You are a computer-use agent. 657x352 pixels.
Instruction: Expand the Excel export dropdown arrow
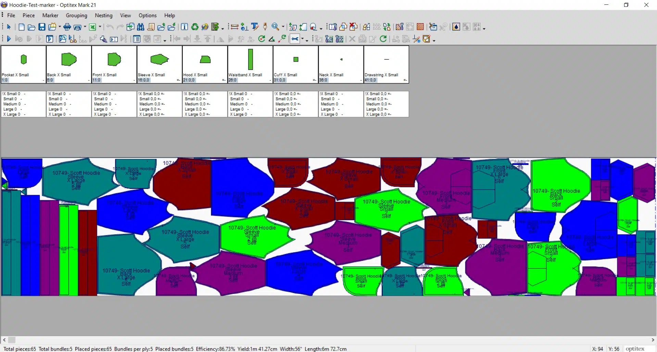(x=100, y=27)
